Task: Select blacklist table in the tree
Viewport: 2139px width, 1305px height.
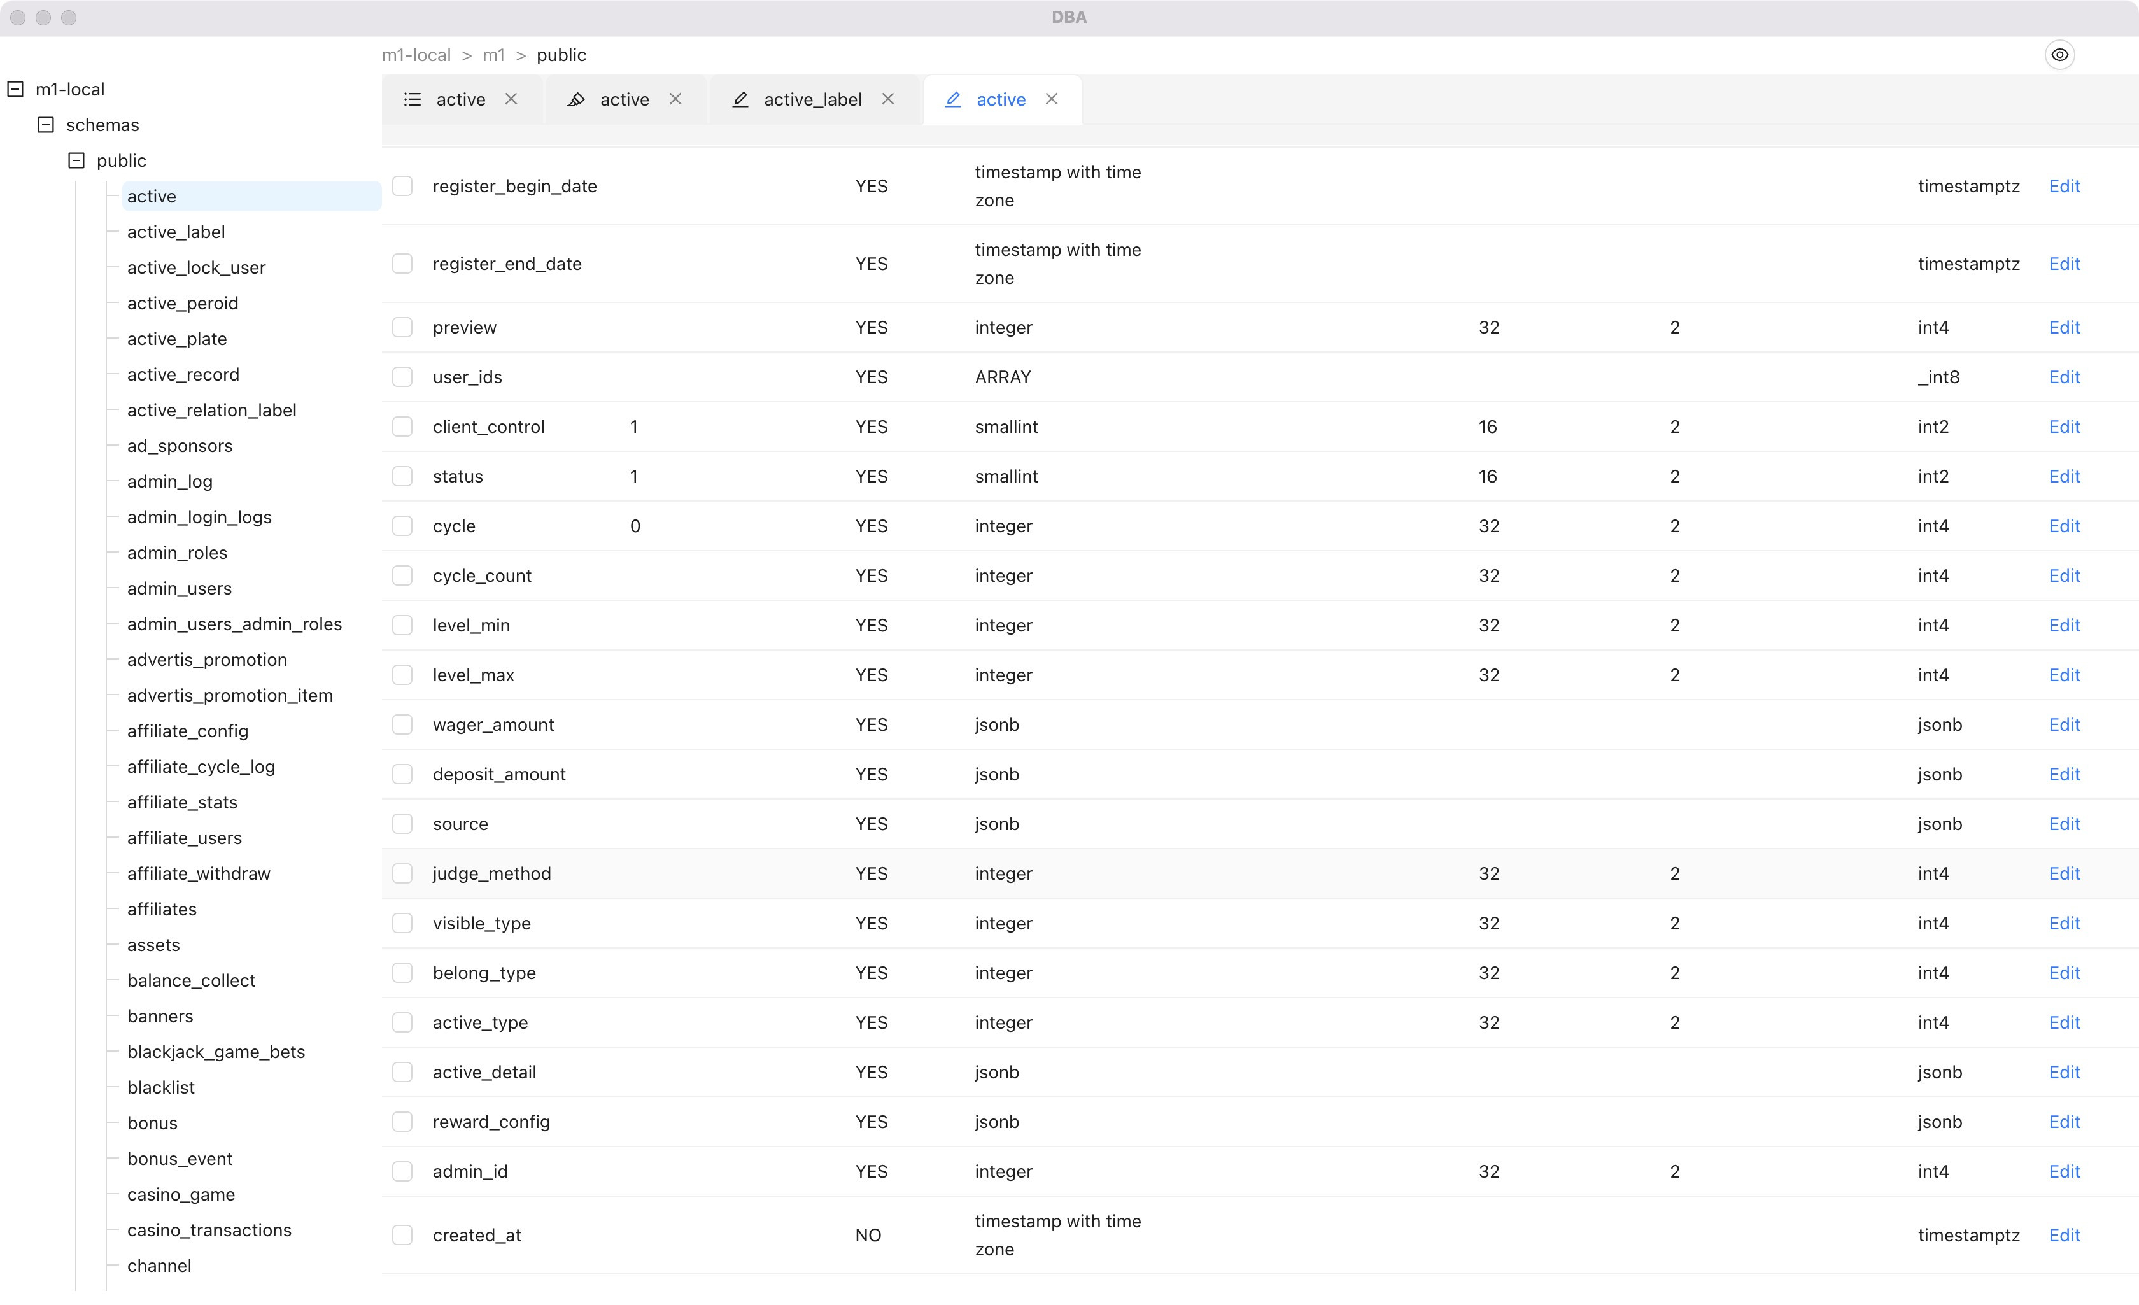Action: coord(160,1087)
